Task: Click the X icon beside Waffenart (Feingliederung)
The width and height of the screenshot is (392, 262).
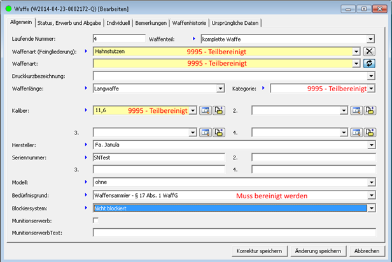Action: click(369, 51)
